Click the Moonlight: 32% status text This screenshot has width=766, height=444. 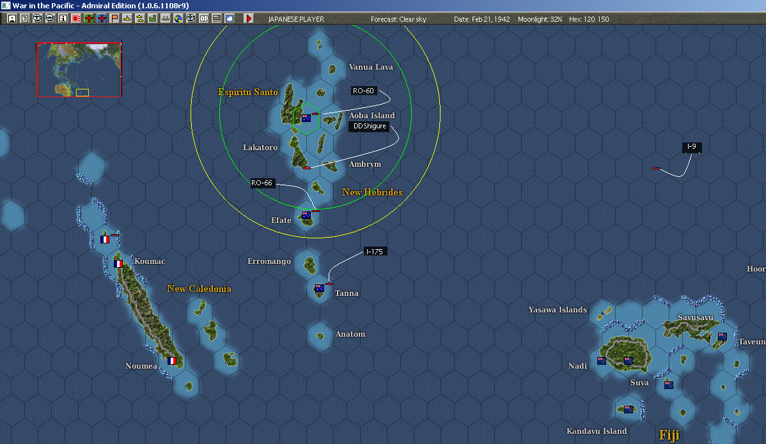[x=540, y=19]
